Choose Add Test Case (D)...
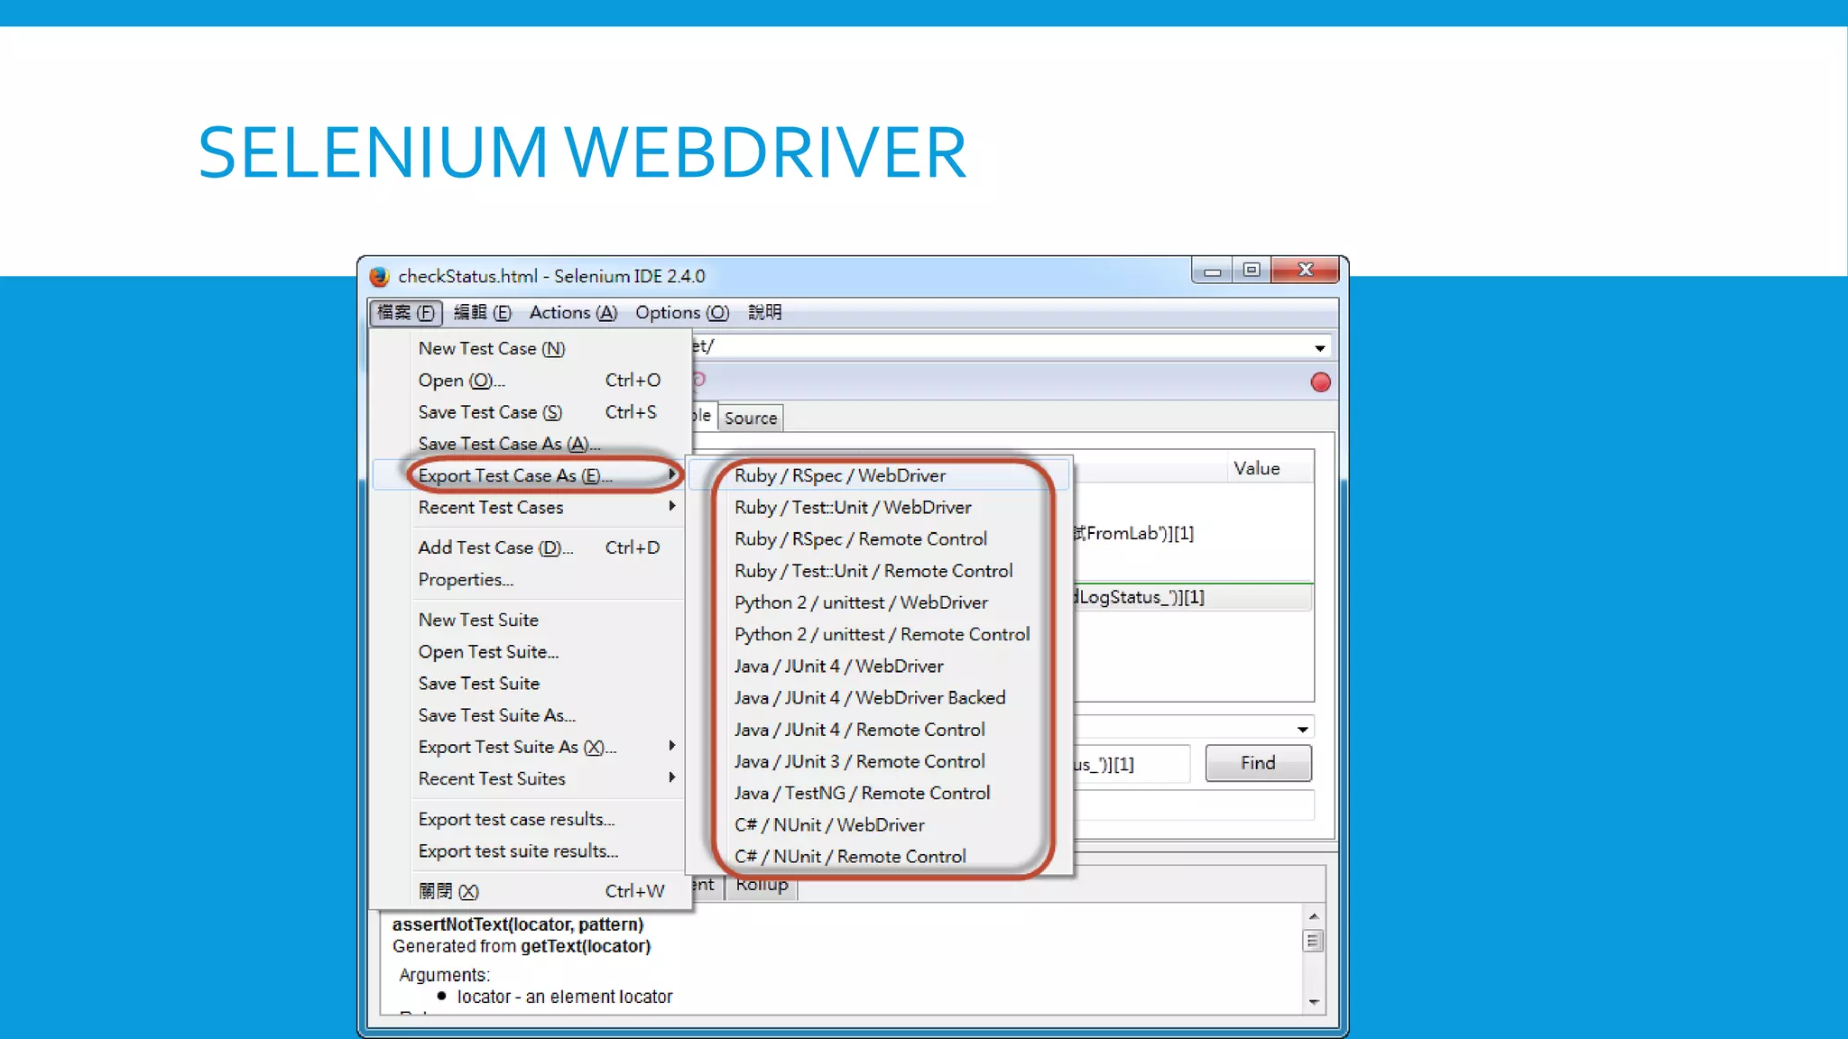 [x=530, y=547]
